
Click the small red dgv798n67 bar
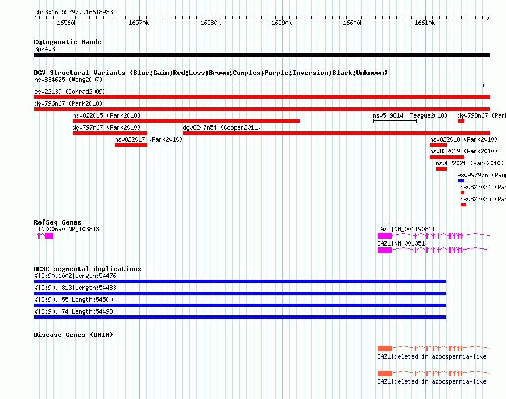click(461, 121)
